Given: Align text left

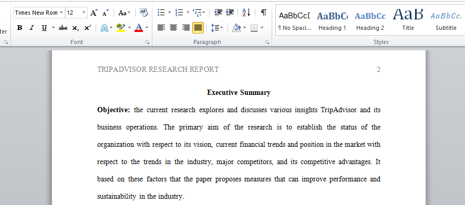Looking at the screenshot, I should (x=161, y=28).
